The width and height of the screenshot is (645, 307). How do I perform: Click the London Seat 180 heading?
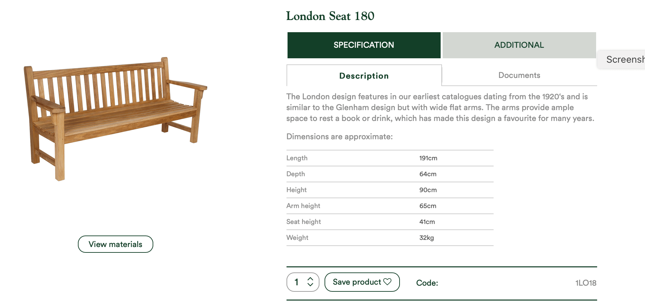click(x=330, y=16)
